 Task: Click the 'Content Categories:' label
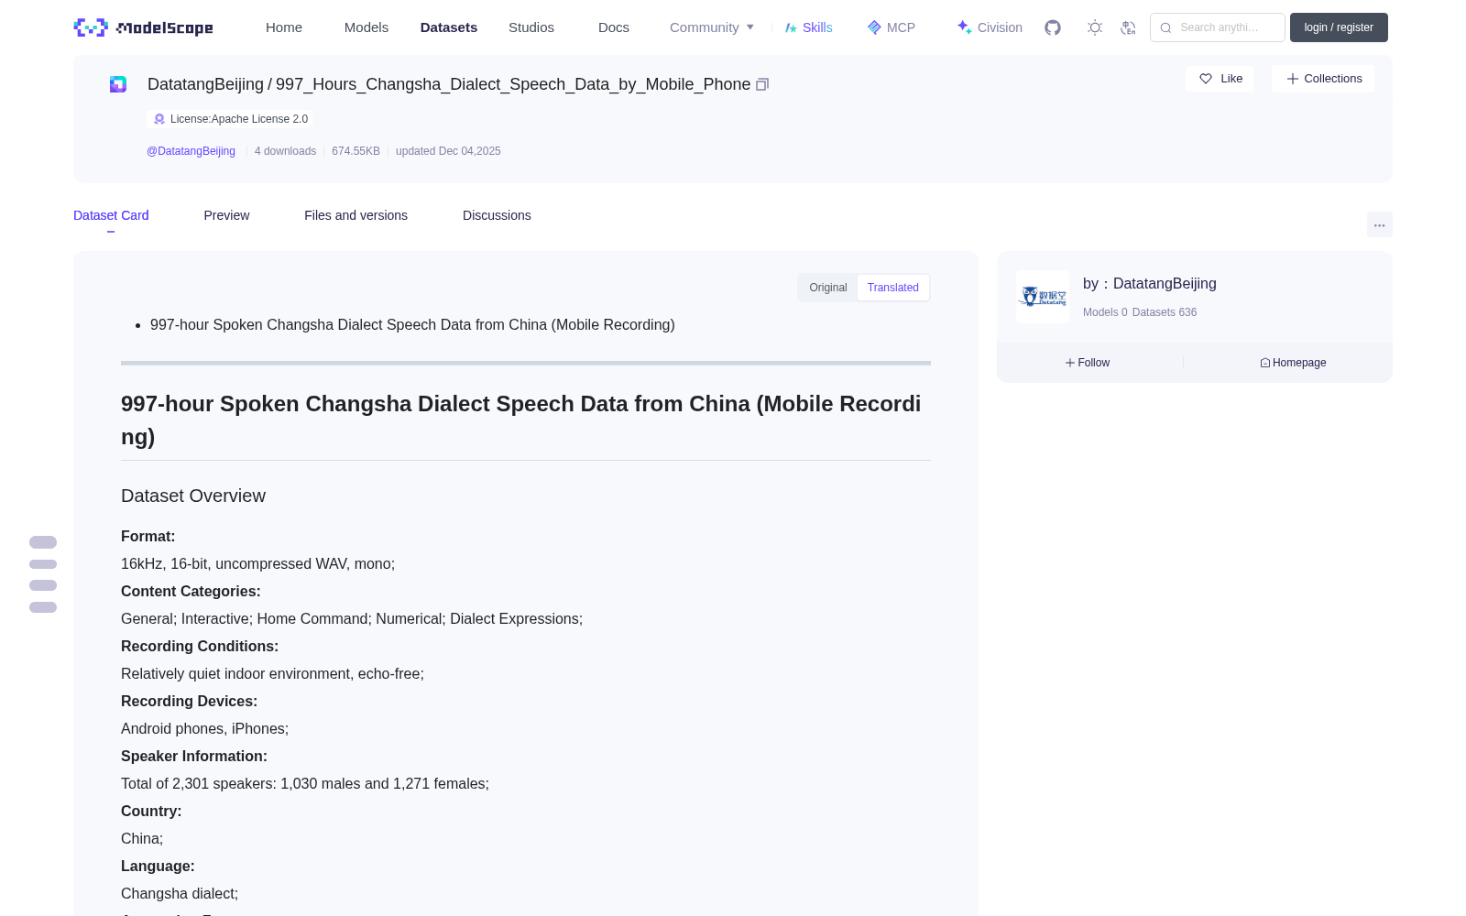coord(191,592)
